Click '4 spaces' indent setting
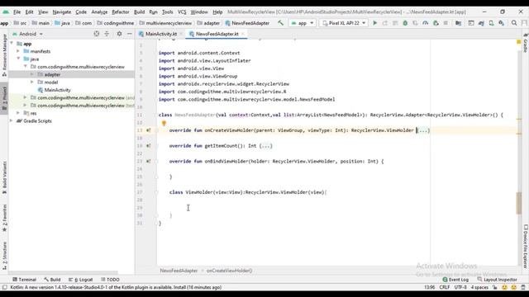This screenshot has width=529, height=297. click(479, 287)
